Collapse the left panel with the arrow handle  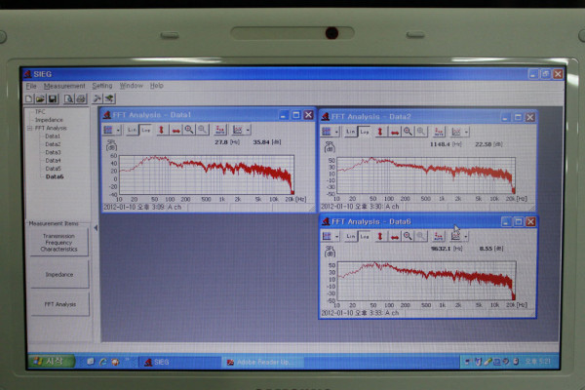96,227
